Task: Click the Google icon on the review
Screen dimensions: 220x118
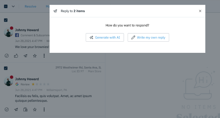Action: 17,84
